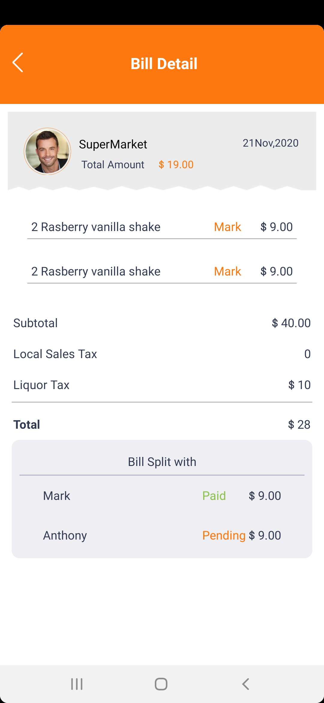Image resolution: width=324 pixels, height=703 pixels.
Task: Tap the Paid status for Mark
Action: coord(214,496)
